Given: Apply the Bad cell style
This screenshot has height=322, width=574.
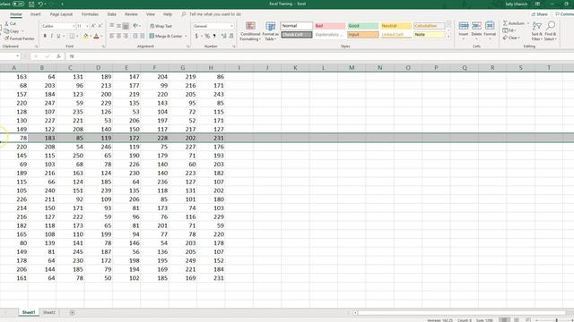Looking at the screenshot, I should click(329, 26).
